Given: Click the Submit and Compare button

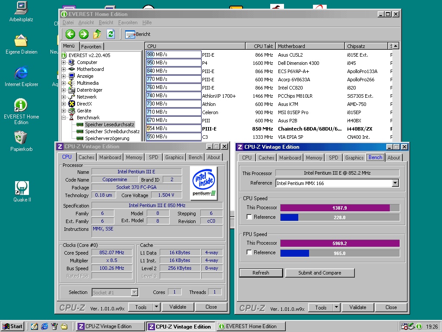Looking at the screenshot, I should coord(319,273).
